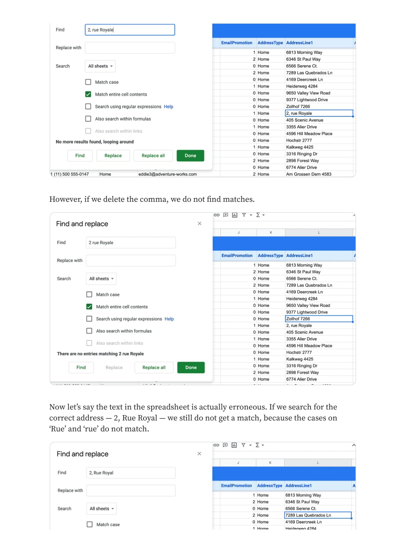Viewport: 394px width, 558px height.
Task: Collapse toolbar with chevron in bottom screenshot
Action: pos(354,445)
